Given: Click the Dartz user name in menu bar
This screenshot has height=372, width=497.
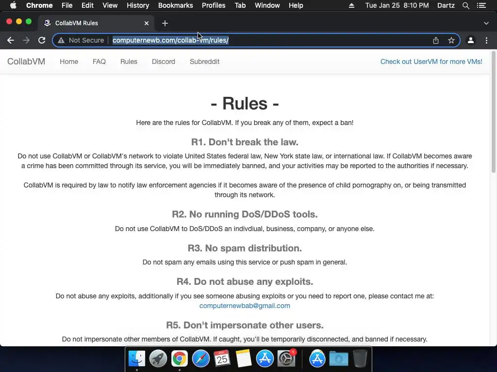Looking at the screenshot, I should click(x=446, y=5).
